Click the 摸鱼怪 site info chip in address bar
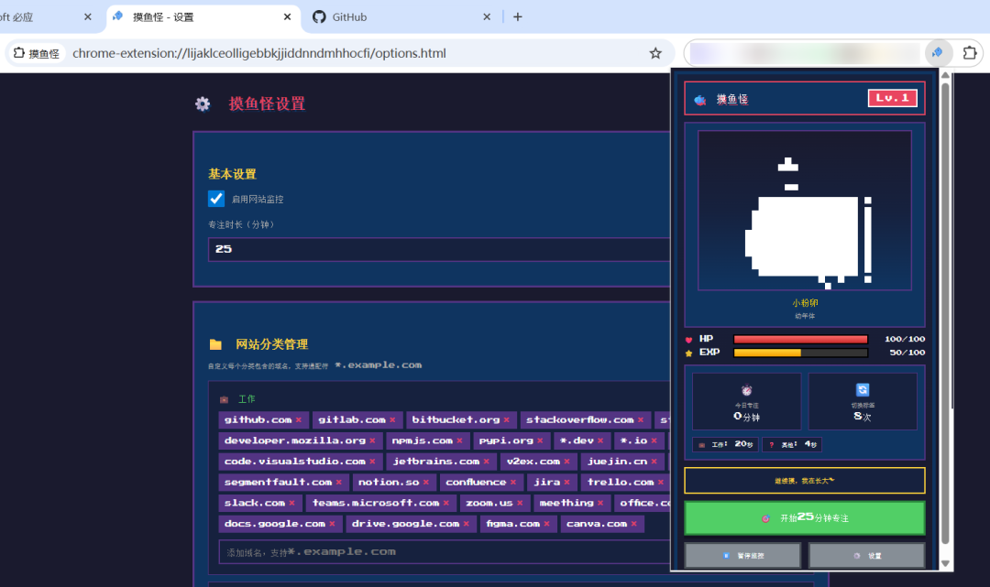The image size is (990, 587). (37, 53)
